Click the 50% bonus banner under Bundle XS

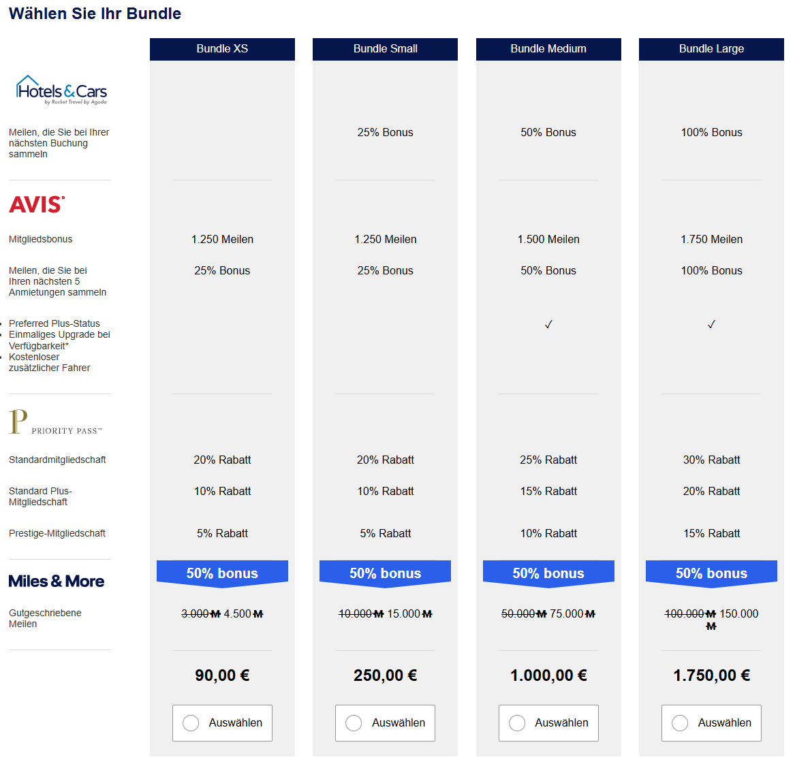tap(222, 573)
